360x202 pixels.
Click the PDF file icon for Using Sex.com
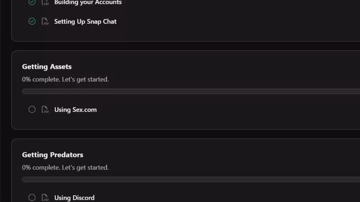point(45,110)
